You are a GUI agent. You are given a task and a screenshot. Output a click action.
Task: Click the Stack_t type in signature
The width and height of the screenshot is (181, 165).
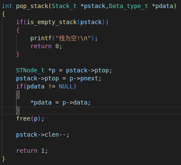point(64,6)
